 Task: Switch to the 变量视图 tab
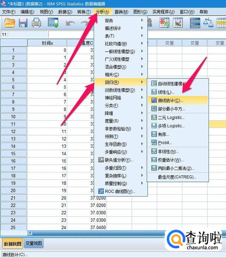tap(34, 243)
